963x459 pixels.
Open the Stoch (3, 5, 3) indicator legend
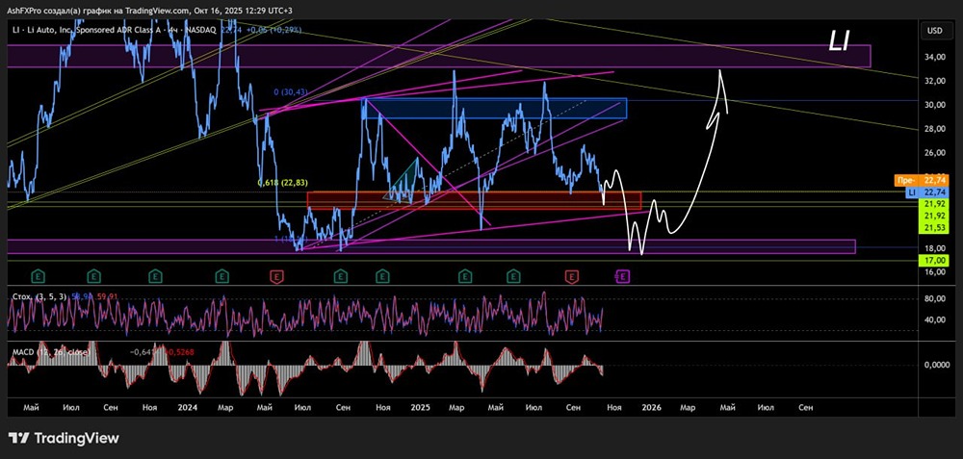click(40, 296)
